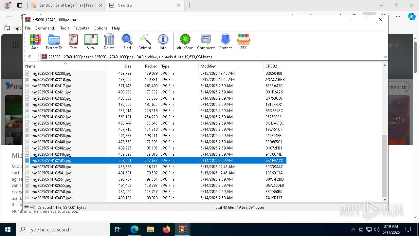Click the Copilot icon in Edge

[x=411, y=16]
